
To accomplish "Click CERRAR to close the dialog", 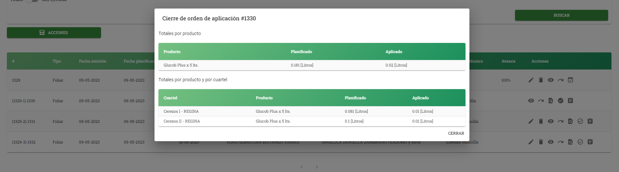I will [456, 133].
